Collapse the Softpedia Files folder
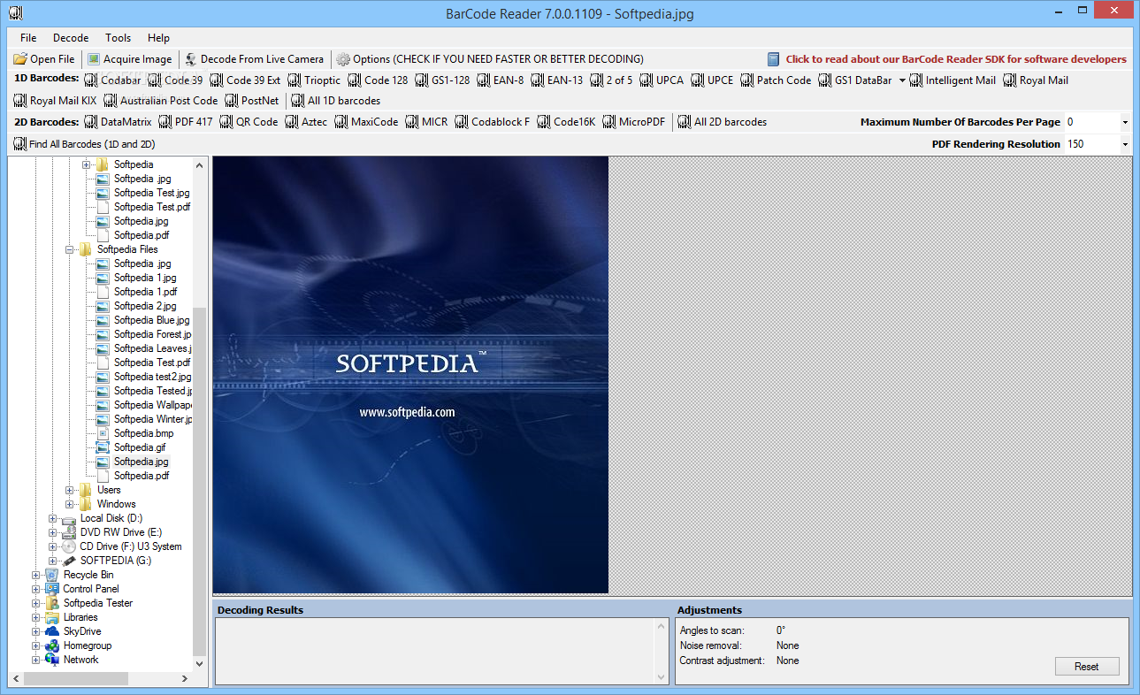This screenshot has width=1140, height=695. [x=70, y=249]
